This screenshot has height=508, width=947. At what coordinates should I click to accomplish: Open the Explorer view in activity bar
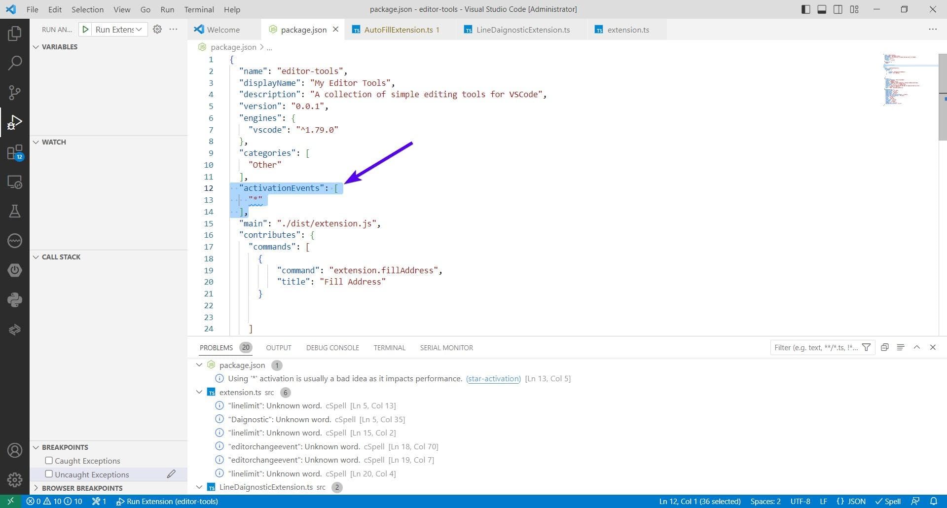coord(15,34)
